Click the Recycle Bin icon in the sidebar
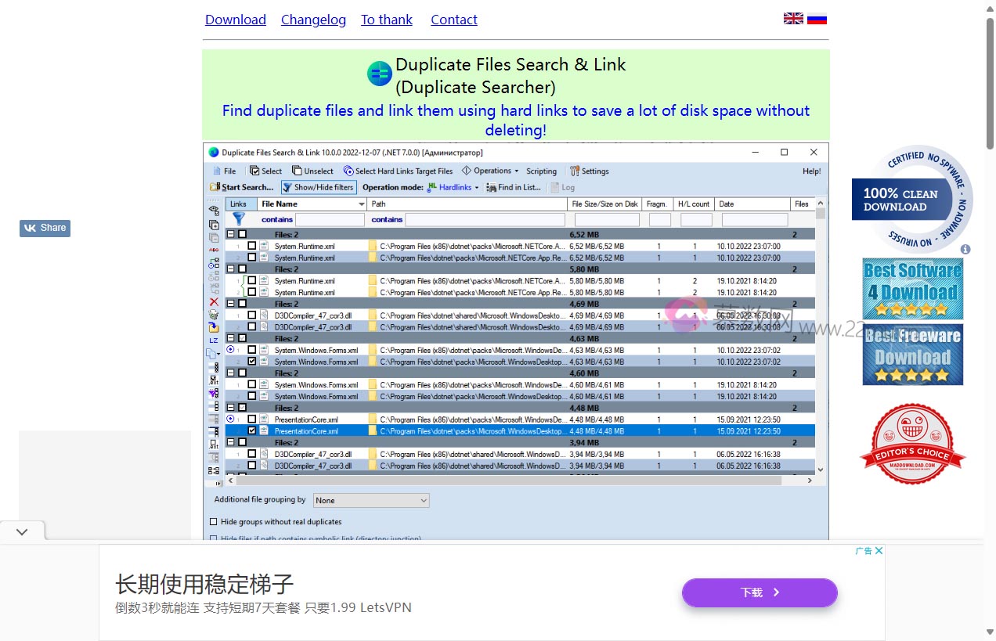 tap(213, 315)
